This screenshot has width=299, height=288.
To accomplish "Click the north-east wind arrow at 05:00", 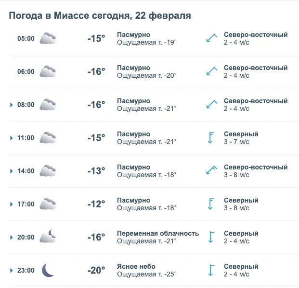I will (211, 38).
